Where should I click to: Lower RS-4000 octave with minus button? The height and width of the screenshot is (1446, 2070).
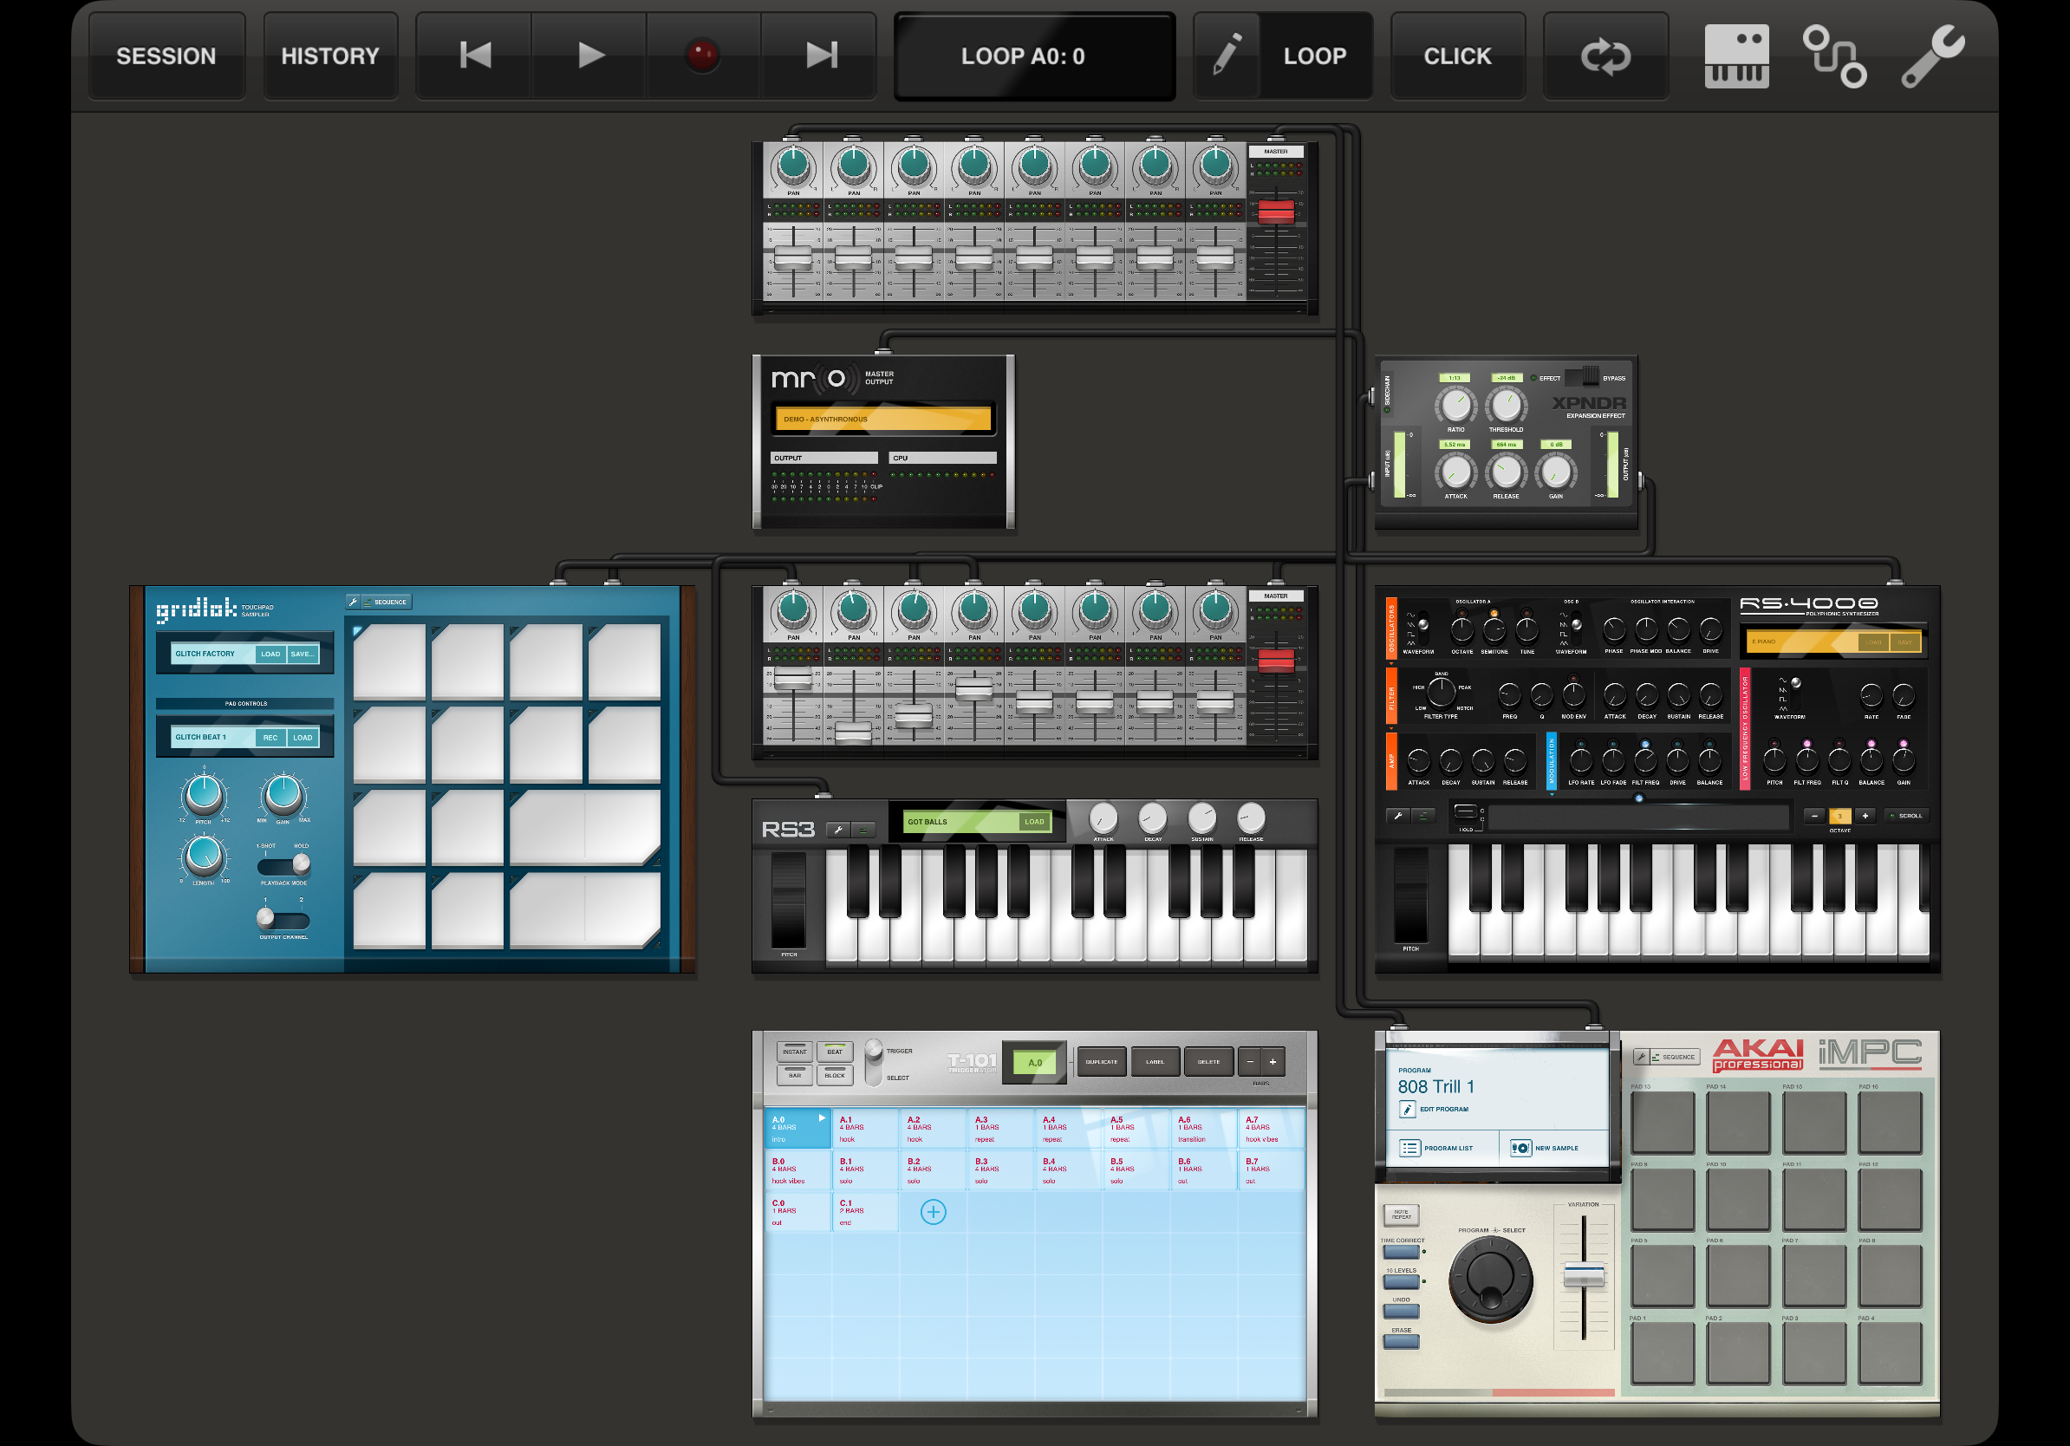click(x=1815, y=816)
